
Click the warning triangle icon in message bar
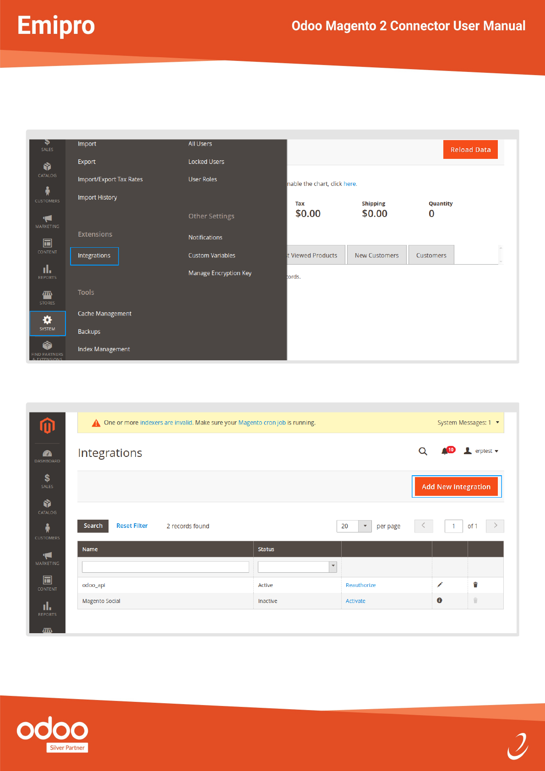point(96,423)
